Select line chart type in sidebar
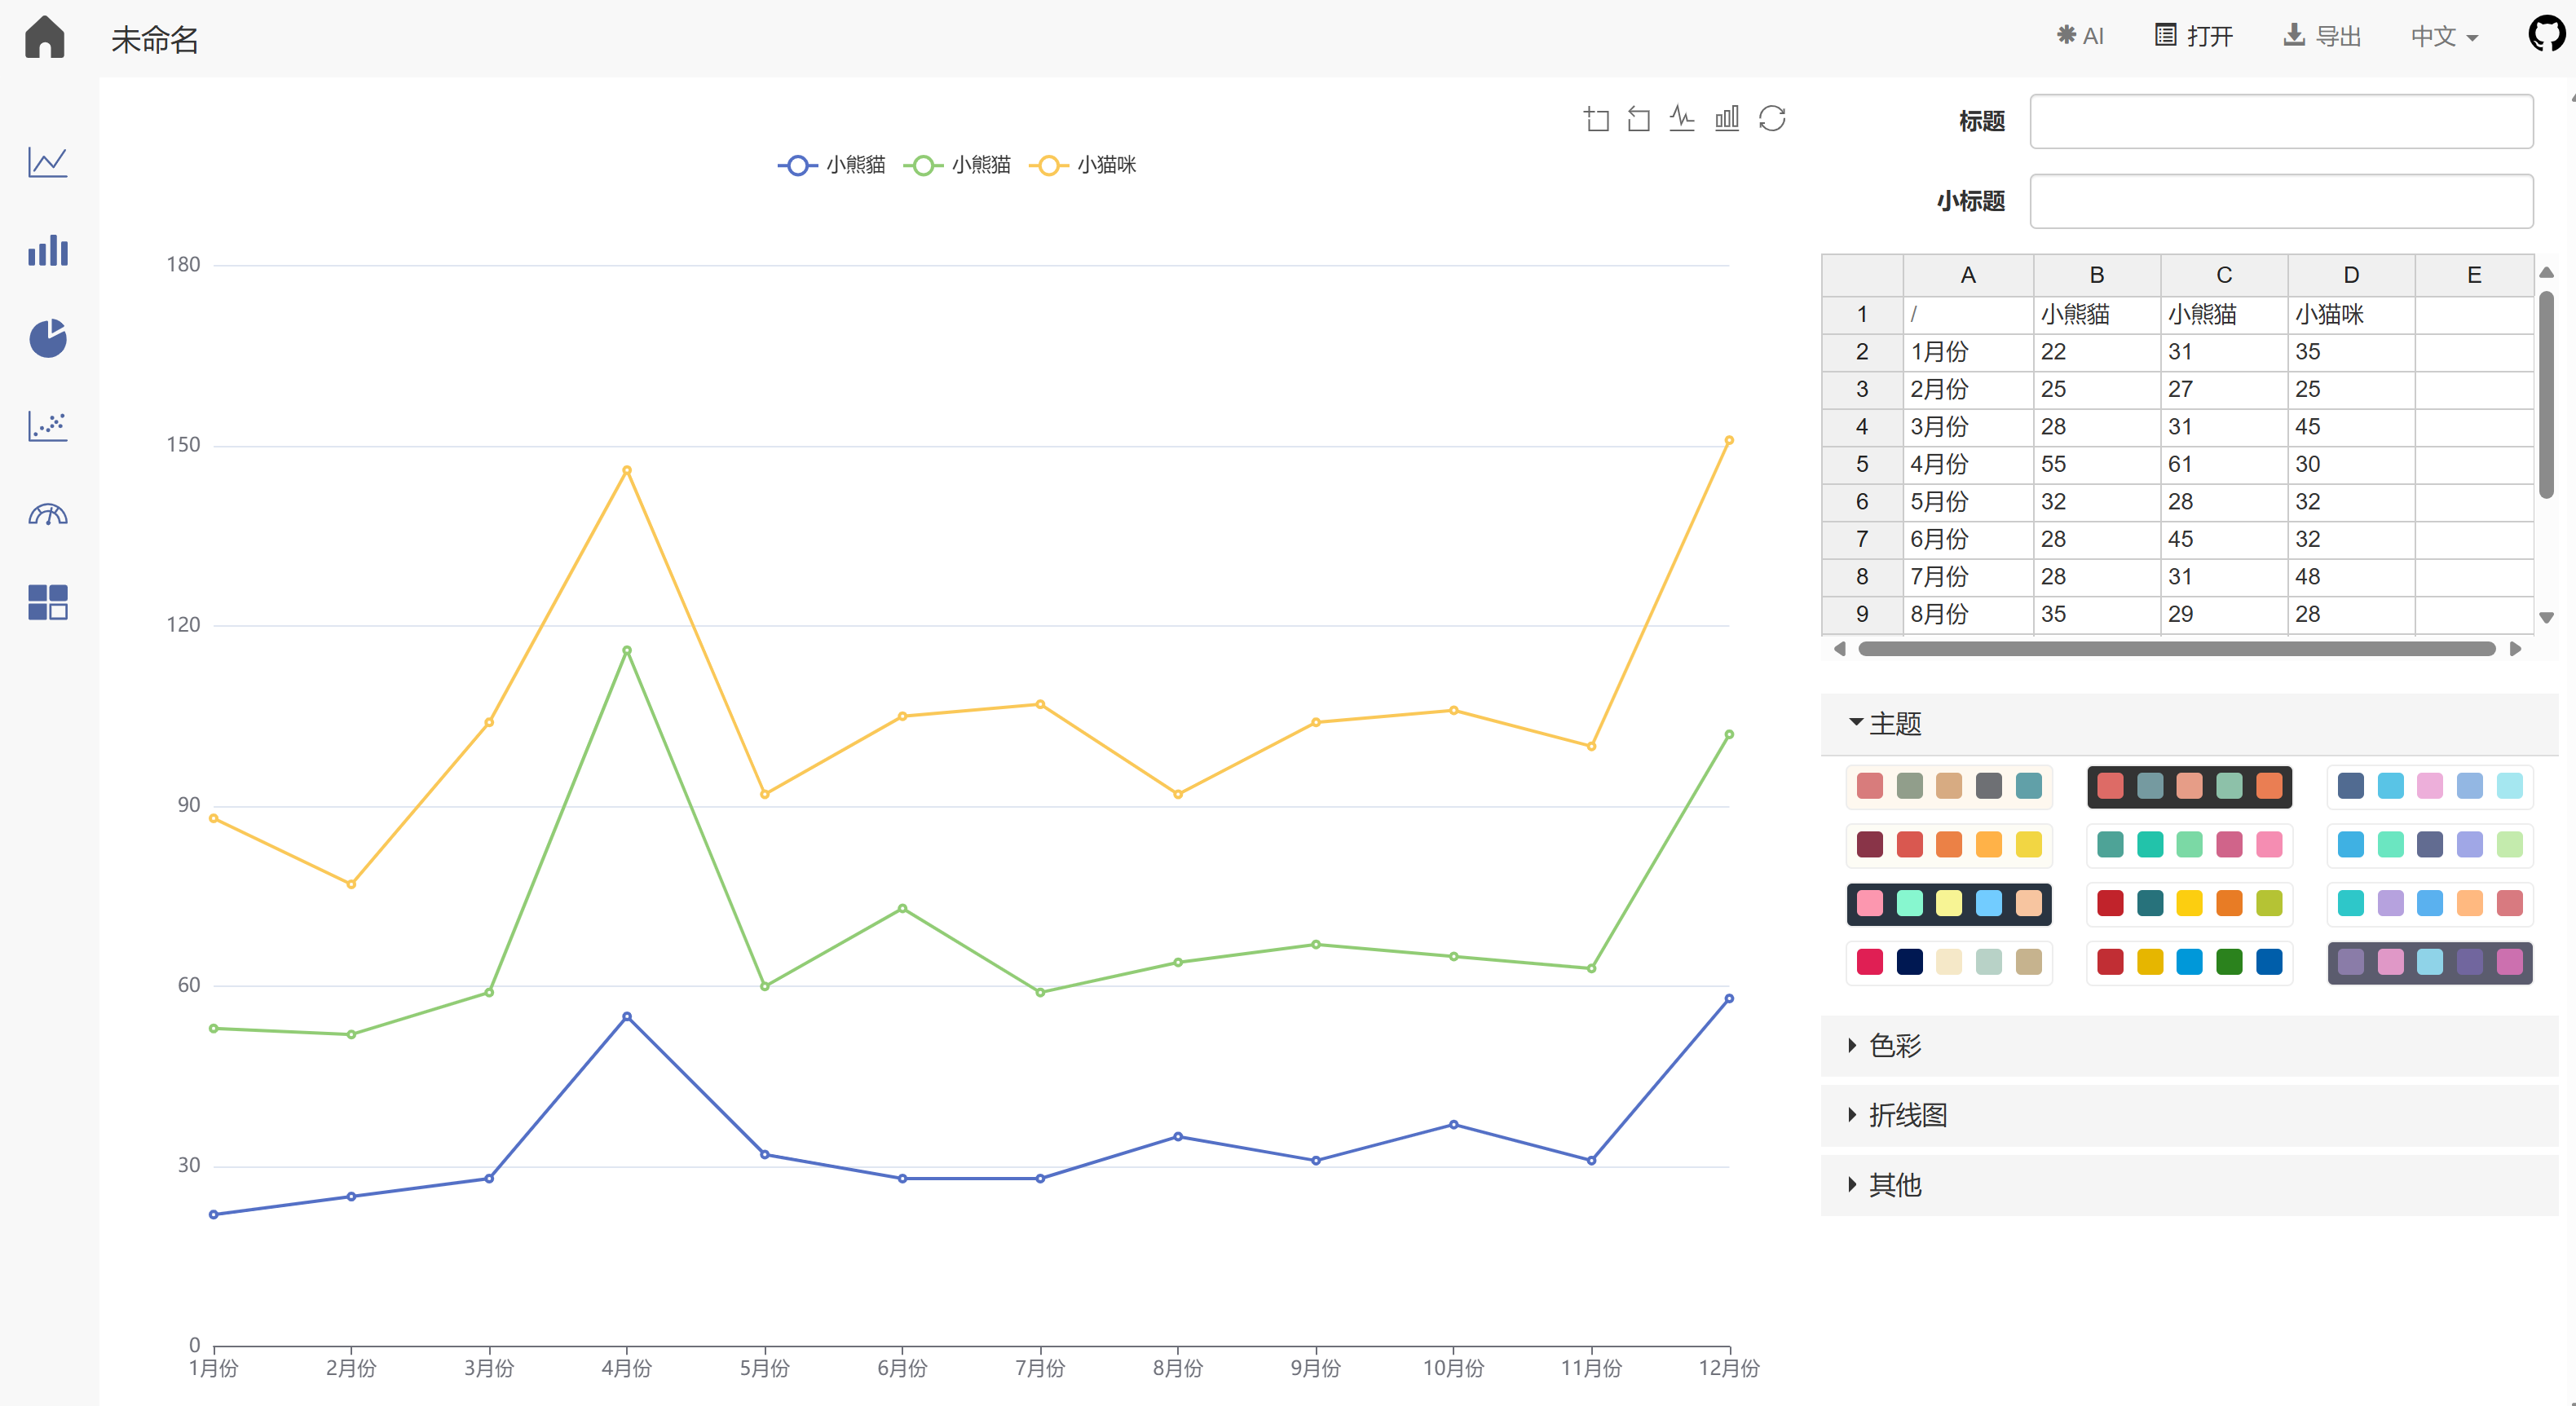 coord(47,162)
